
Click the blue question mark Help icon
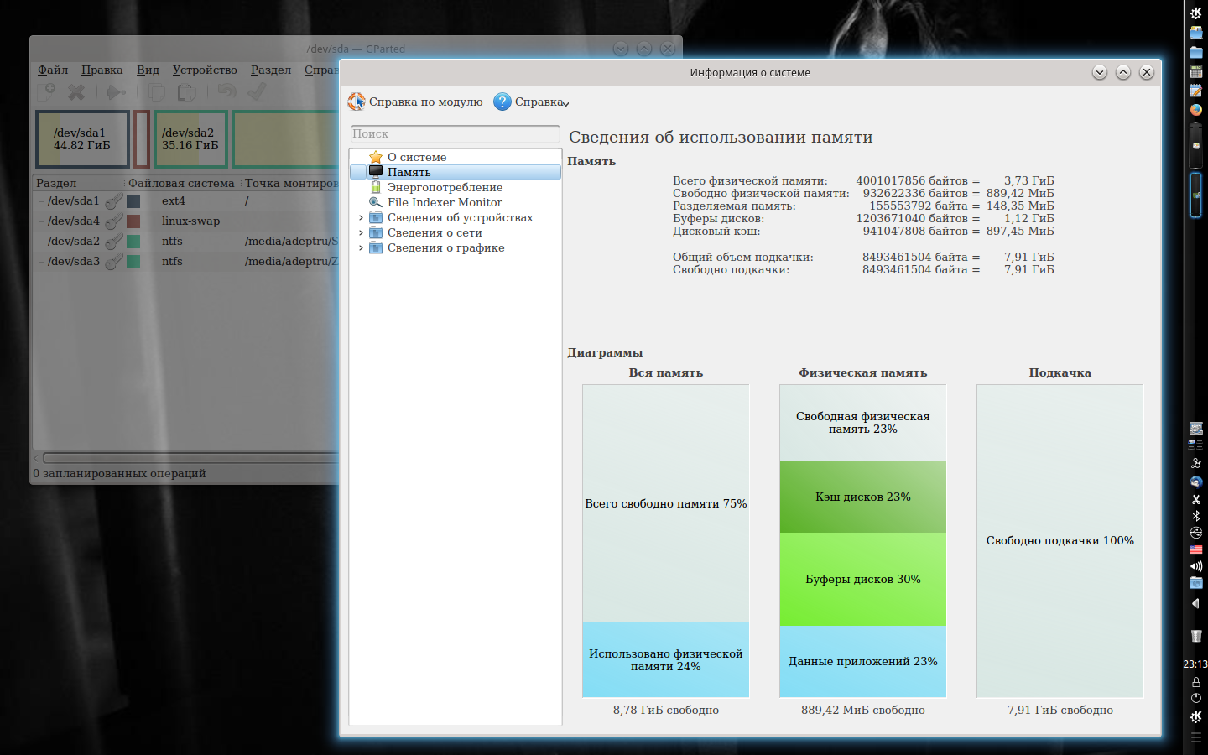pos(502,102)
